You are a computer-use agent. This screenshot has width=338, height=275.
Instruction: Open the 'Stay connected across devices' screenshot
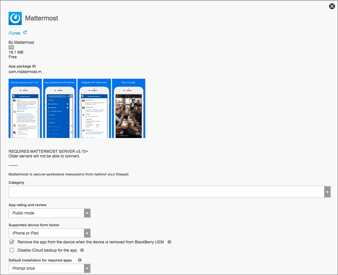click(60, 108)
